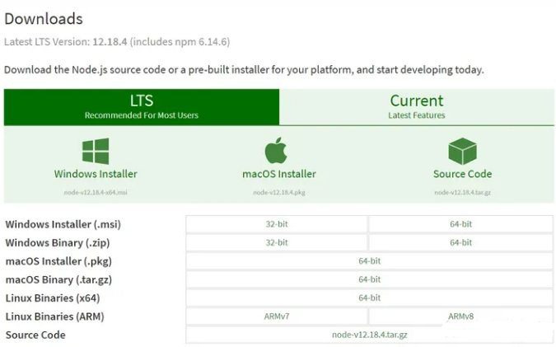Download node-v12.18.4-x64.msi file name
This screenshot has height=347, width=556.
point(96,192)
